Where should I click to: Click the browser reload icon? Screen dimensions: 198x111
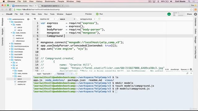pyautogui.click(x=10, y=10)
